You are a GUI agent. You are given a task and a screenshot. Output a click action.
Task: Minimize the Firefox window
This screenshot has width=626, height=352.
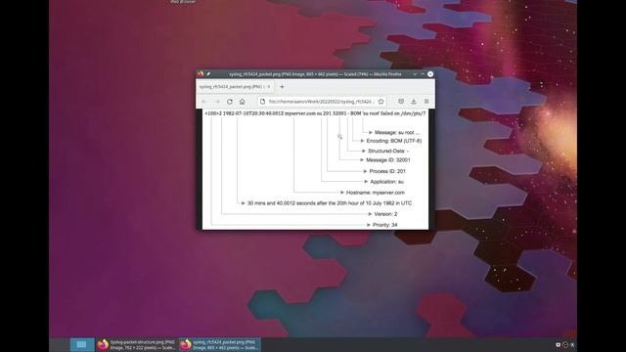[x=415, y=74]
